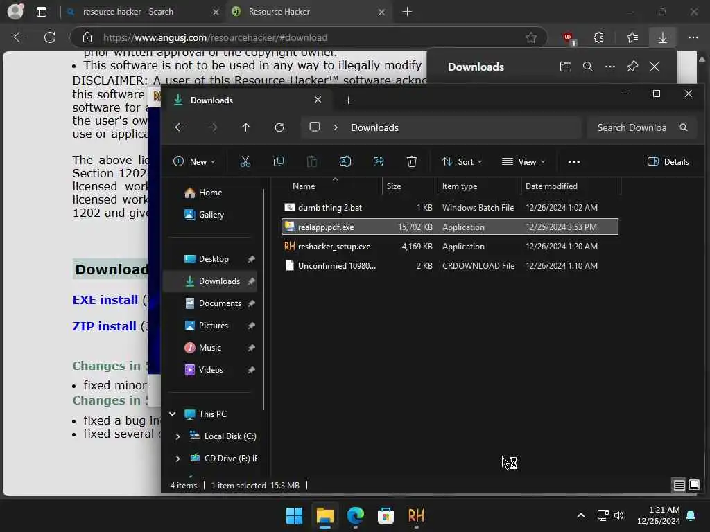Open Resource Hacker from taskbar
This screenshot has width=710, height=532.
pyautogui.click(x=416, y=515)
